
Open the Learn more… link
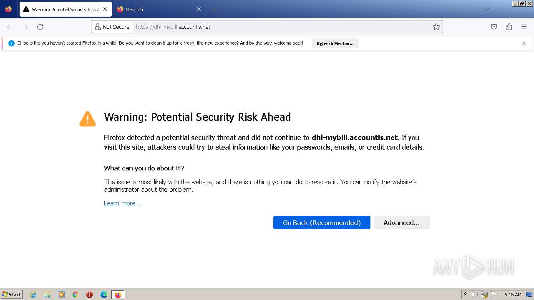(122, 203)
